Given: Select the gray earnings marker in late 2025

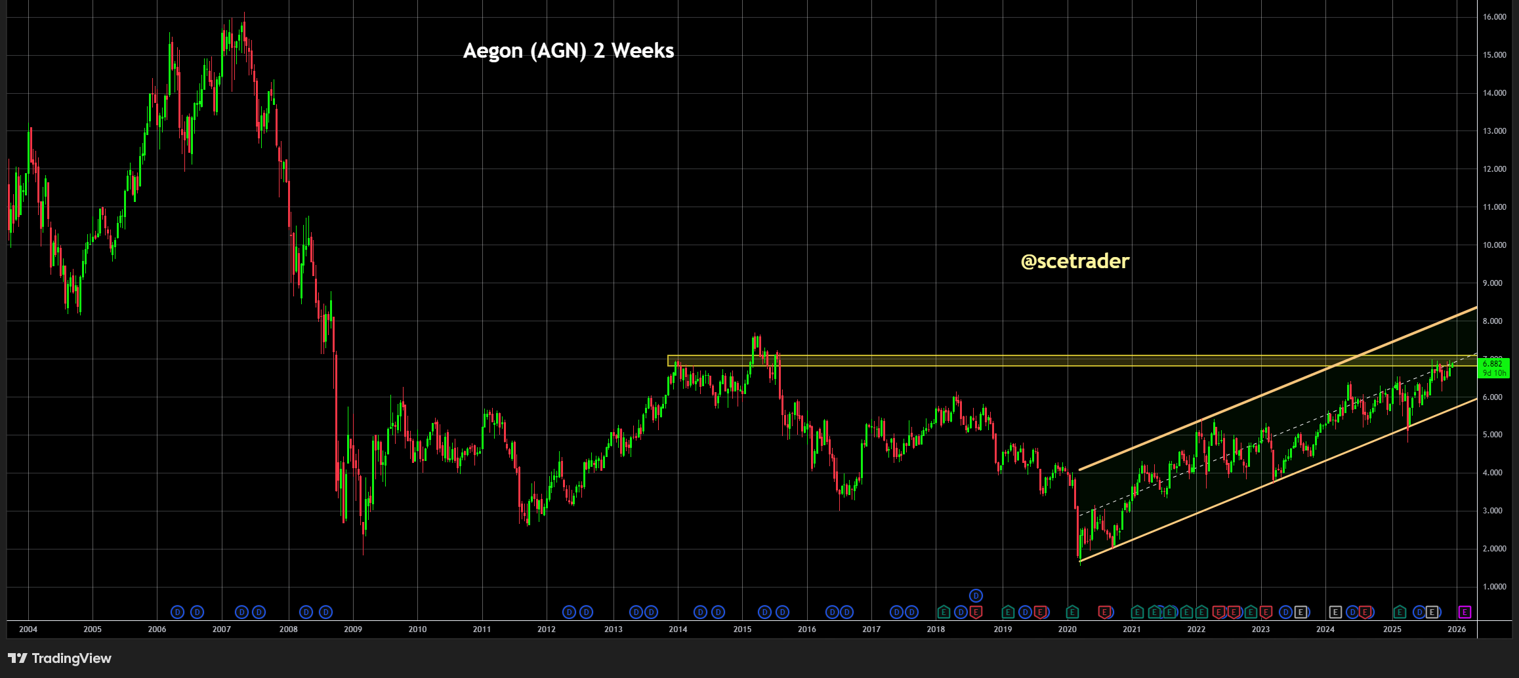Looking at the screenshot, I should click(1432, 612).
